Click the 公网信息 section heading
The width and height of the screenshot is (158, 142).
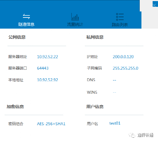[x=17, y=37]
